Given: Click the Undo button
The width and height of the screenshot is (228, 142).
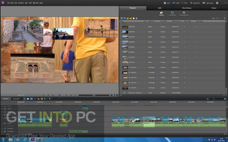Looking at the screenshot, I should 176,3.
